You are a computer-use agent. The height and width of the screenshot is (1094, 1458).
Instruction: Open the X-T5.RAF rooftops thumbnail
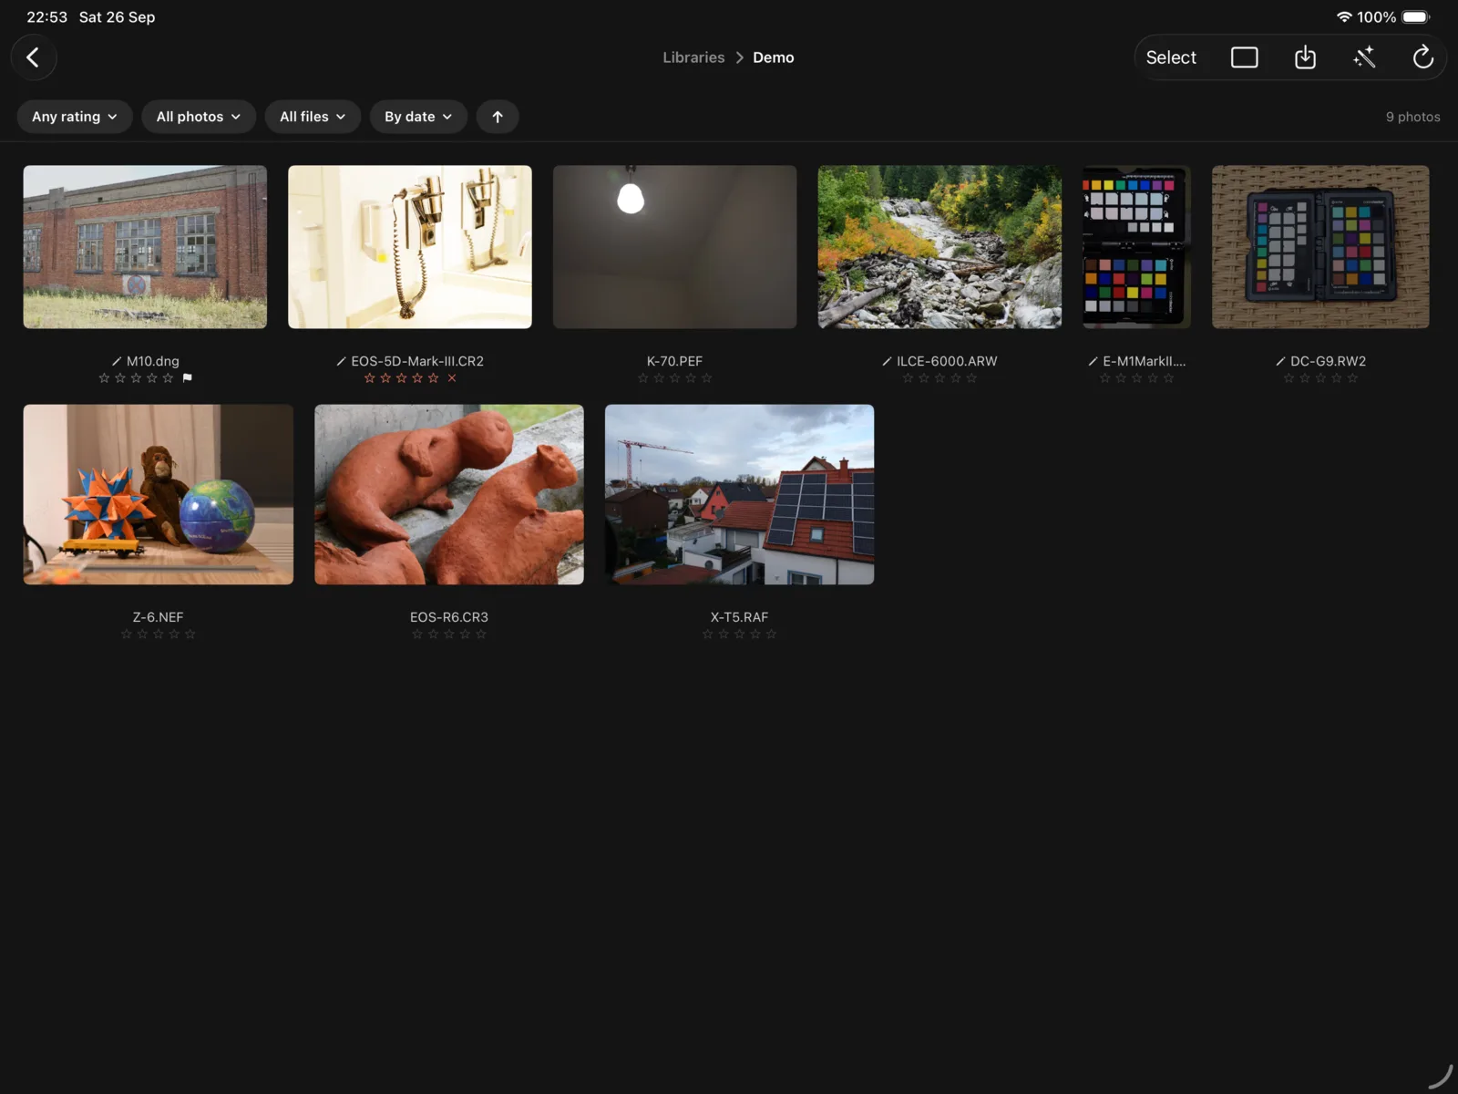[x=739, y=494]
